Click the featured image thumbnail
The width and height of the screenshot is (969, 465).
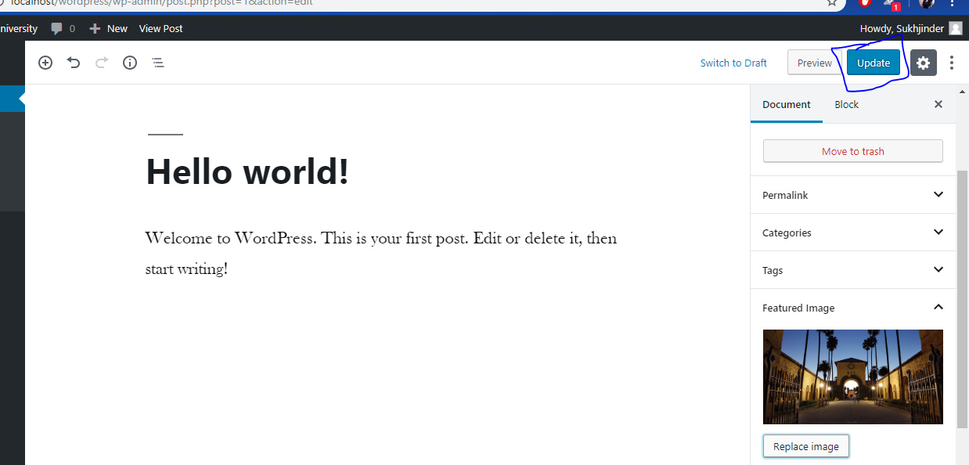[853, 377]
